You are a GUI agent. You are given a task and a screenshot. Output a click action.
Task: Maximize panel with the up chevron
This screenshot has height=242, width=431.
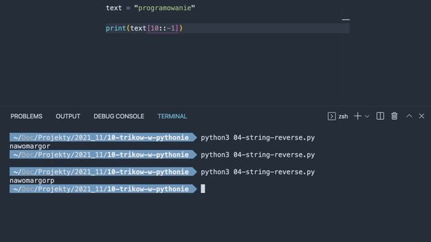(x=409, y=116)
